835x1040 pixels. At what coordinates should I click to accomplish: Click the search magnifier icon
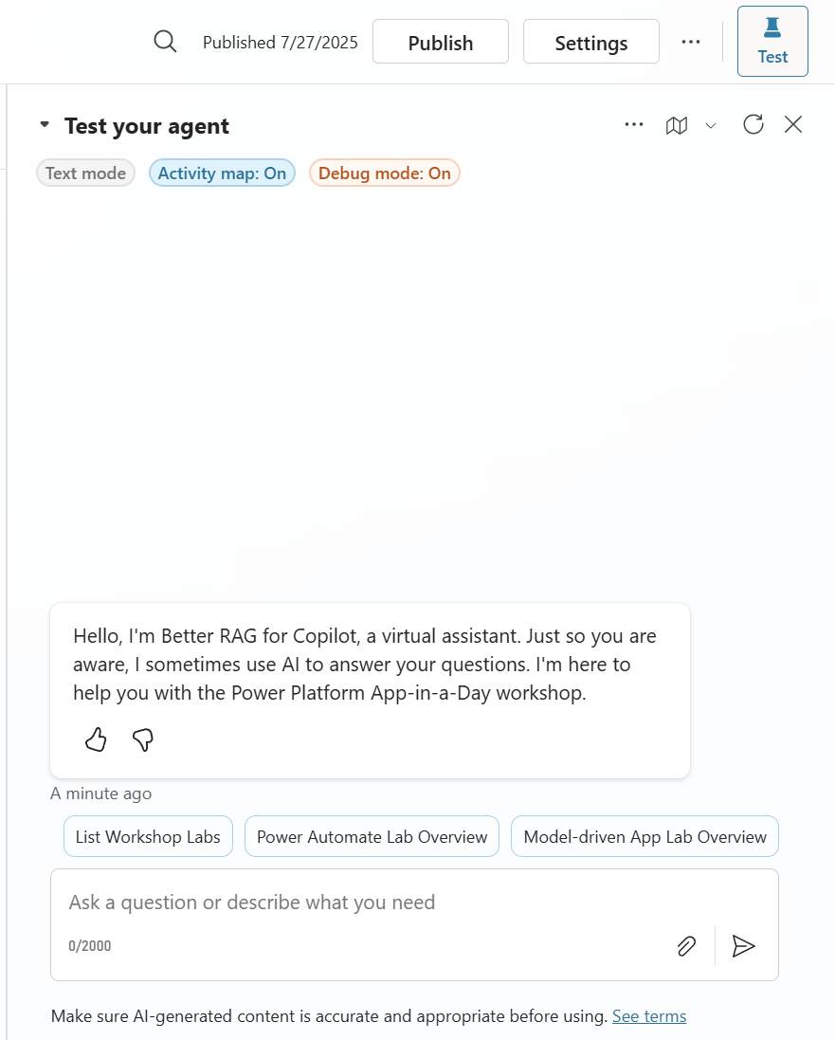[165, 42]
